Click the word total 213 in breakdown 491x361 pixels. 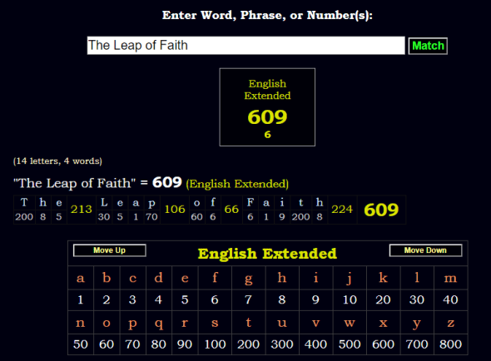coord(82,209)
